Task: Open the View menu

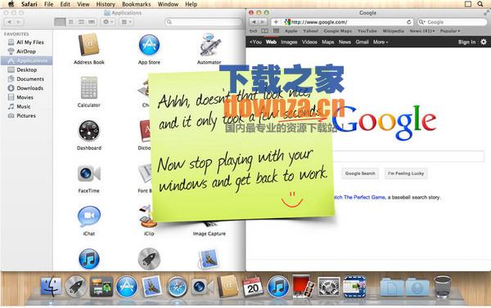Action: (83, 4)
